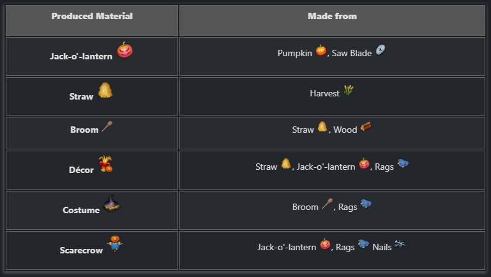Click the Straw icon in Broom recipe
The image size is (491, 277).
(x=322, y=127)
